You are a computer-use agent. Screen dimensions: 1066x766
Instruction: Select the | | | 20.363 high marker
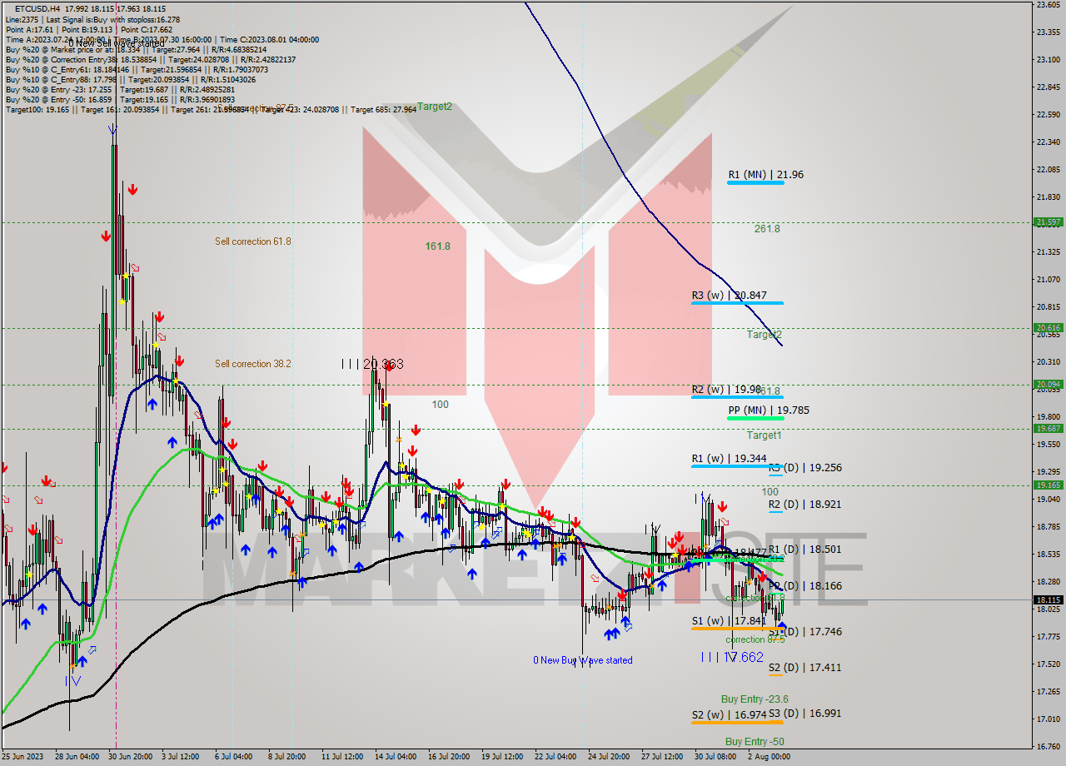[x=373, y=364]
